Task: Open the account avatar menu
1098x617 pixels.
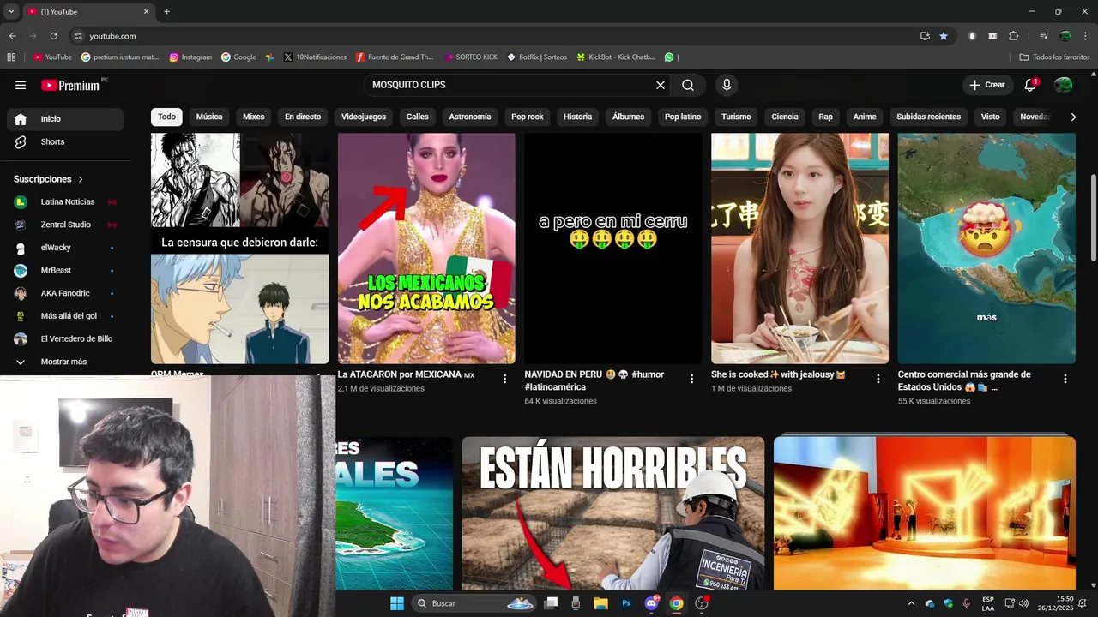Action: click(x=1064, y=85)
